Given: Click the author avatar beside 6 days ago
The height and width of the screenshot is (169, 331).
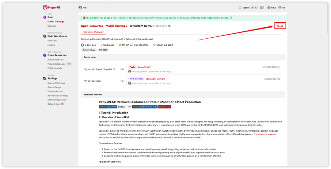Looking at the screenshot, I should (x=82, y=45).
